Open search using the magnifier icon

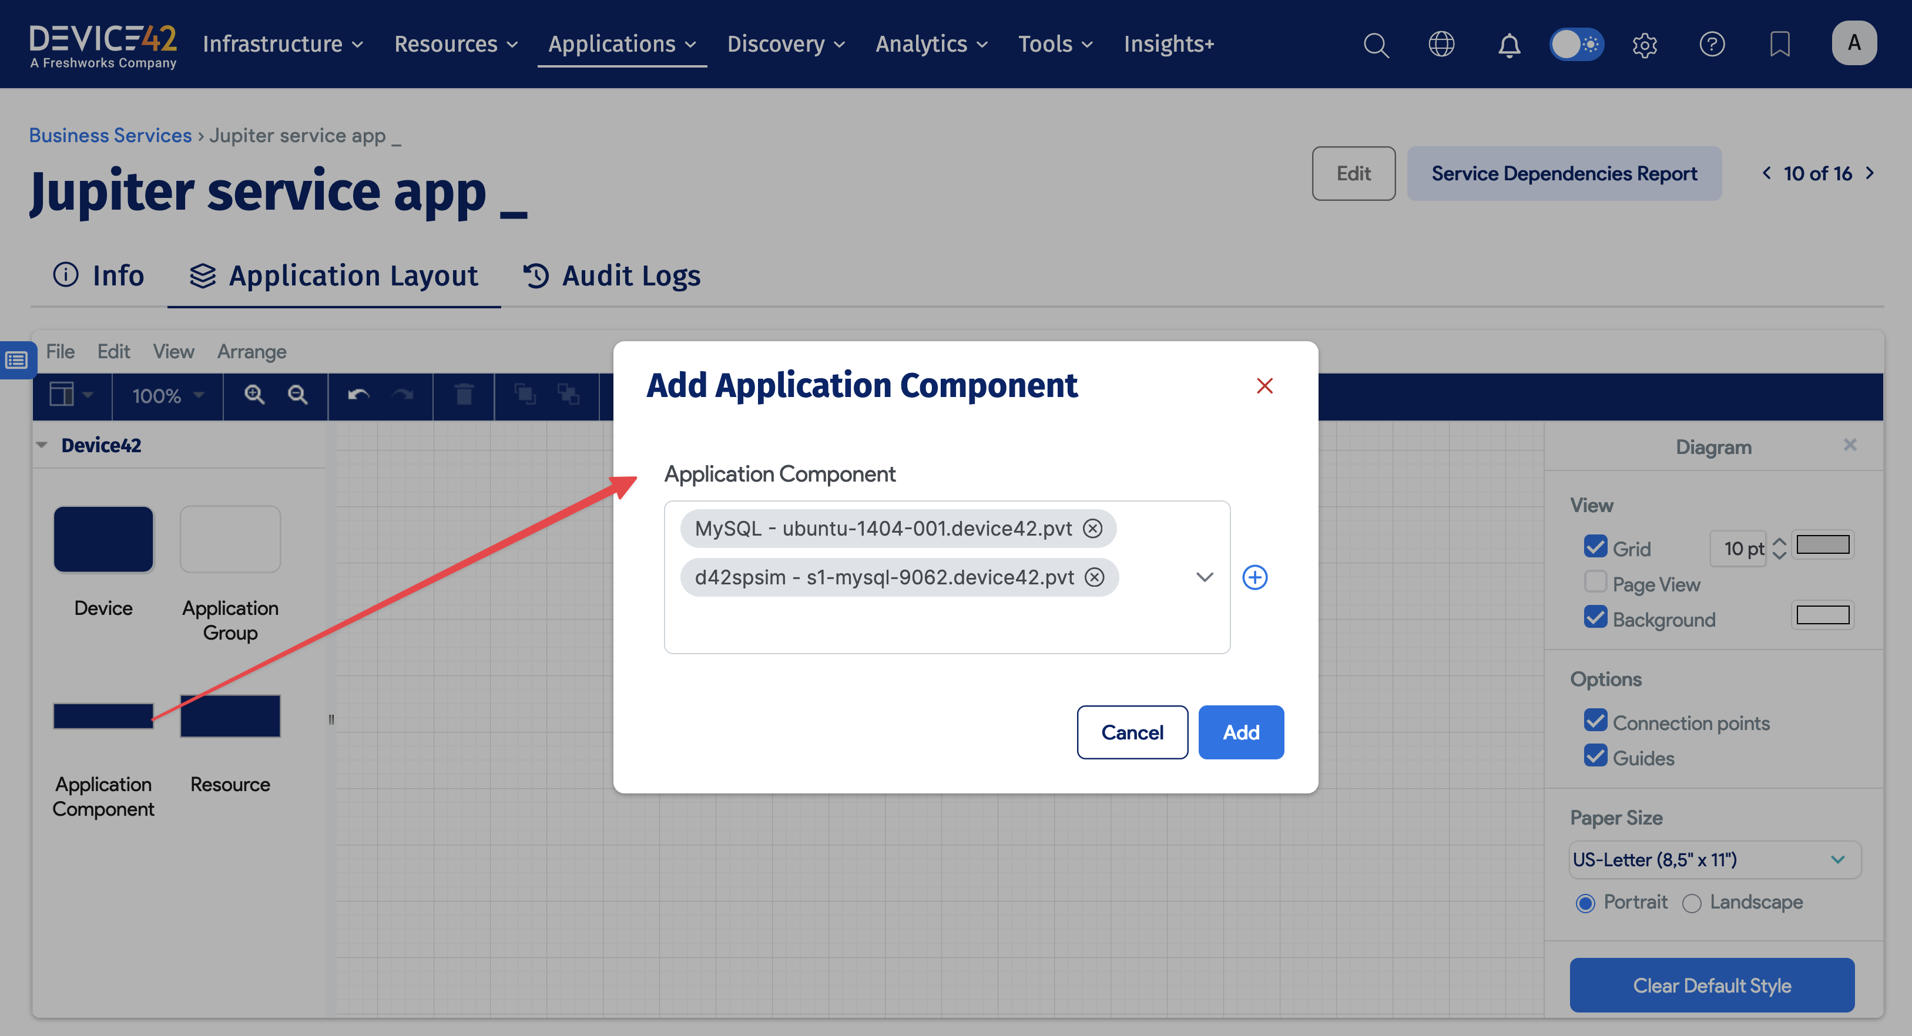[x=1376, y=44]
